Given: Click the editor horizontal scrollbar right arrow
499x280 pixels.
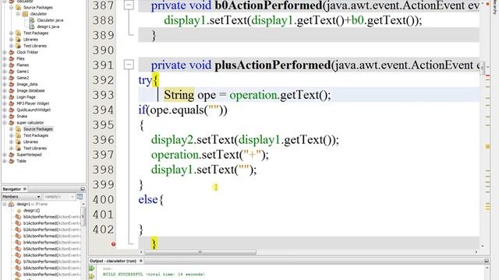Looking at the screenshot, I should [476, 252].
